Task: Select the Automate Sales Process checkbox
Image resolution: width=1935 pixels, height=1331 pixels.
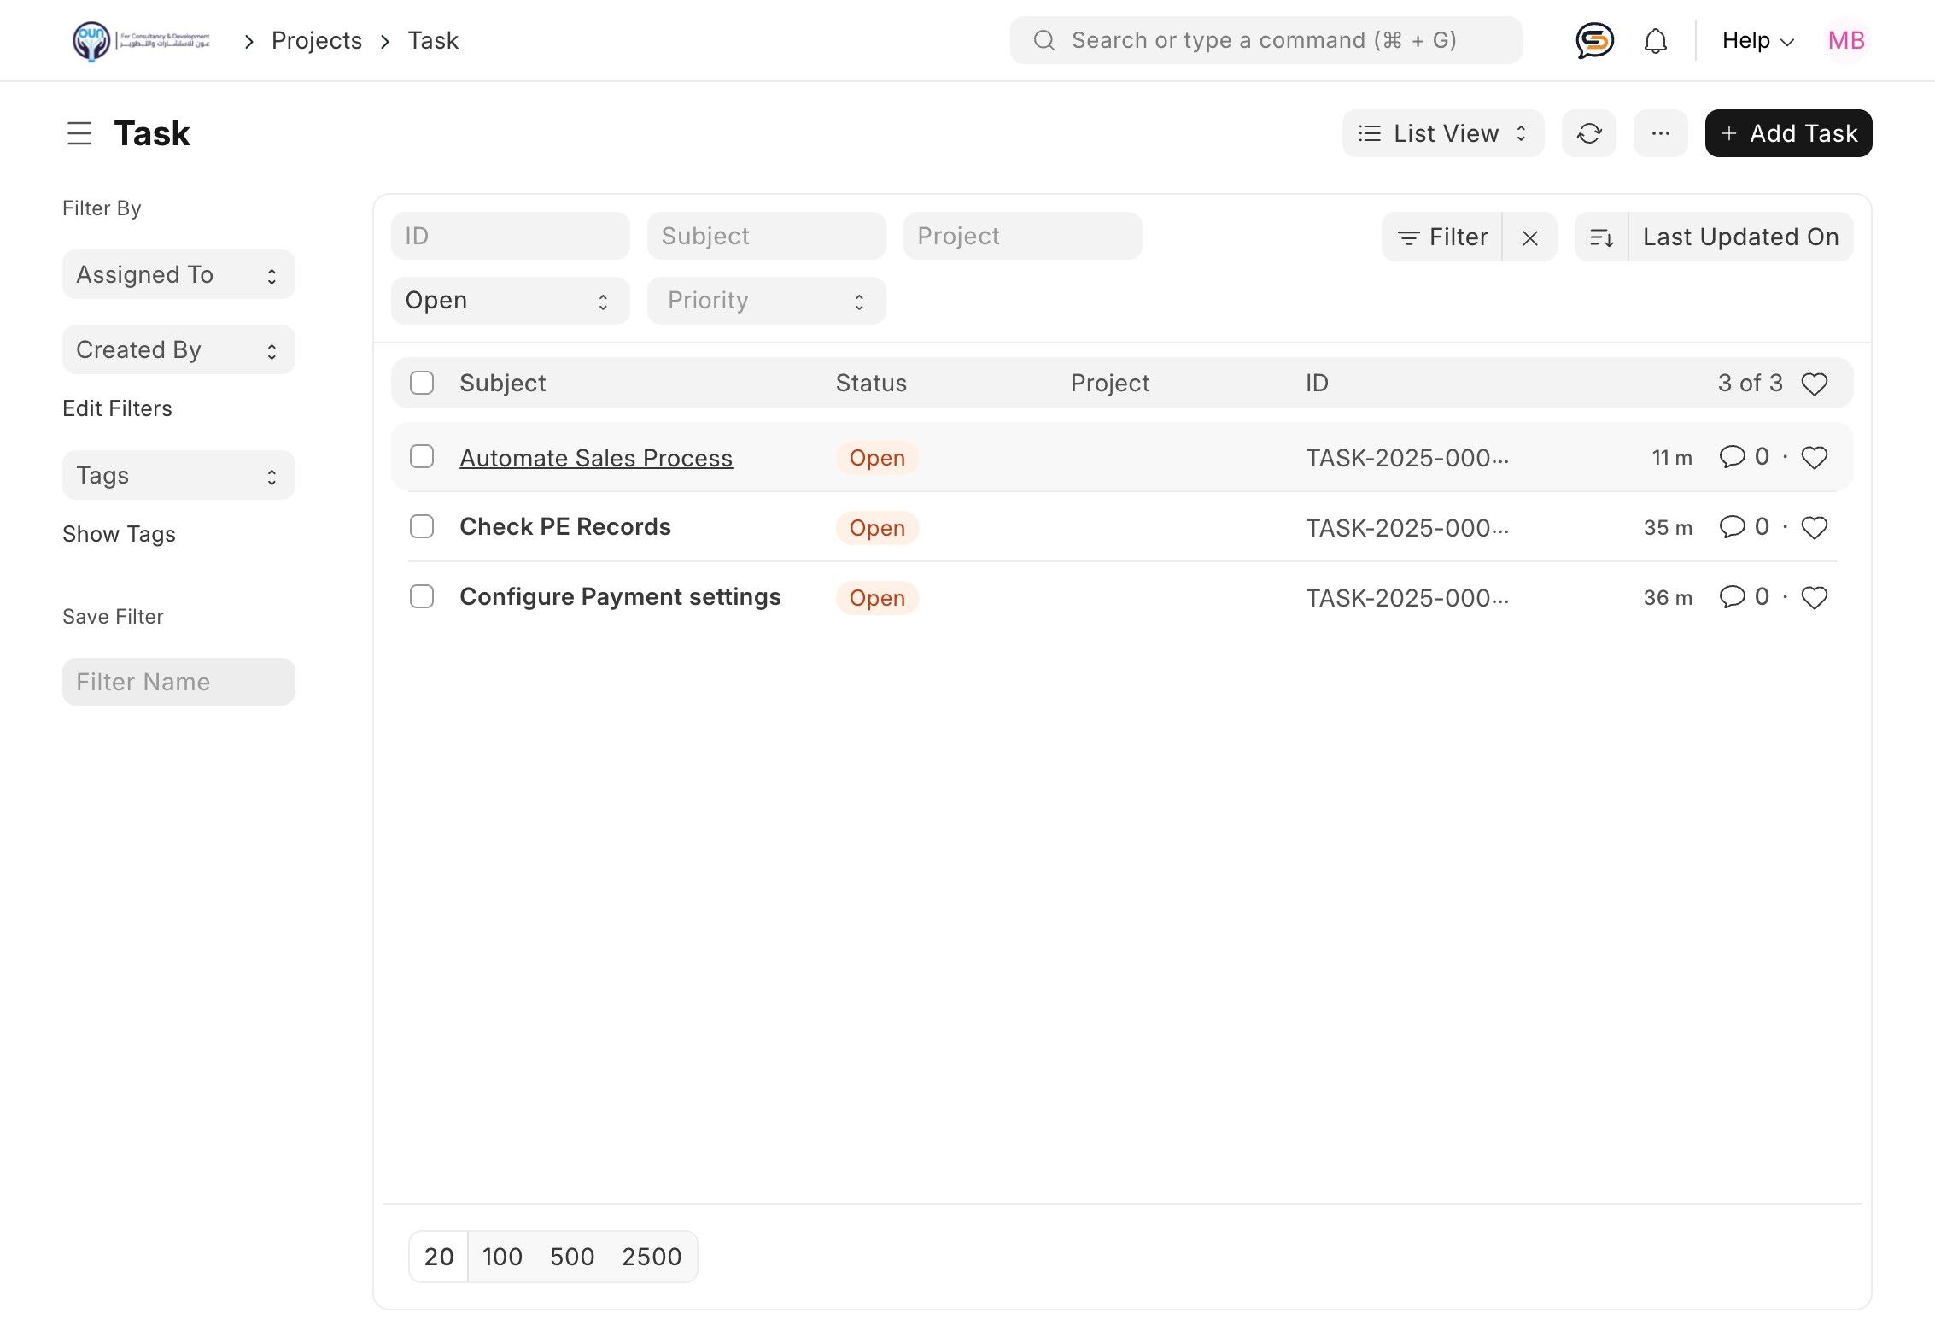Action: (x=422, y=457)
